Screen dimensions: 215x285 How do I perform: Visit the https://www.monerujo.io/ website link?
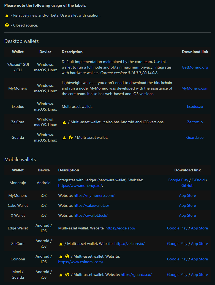pos(80,185)
